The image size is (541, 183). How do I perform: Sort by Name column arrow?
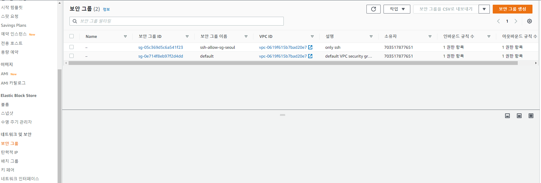pos(125,36)
